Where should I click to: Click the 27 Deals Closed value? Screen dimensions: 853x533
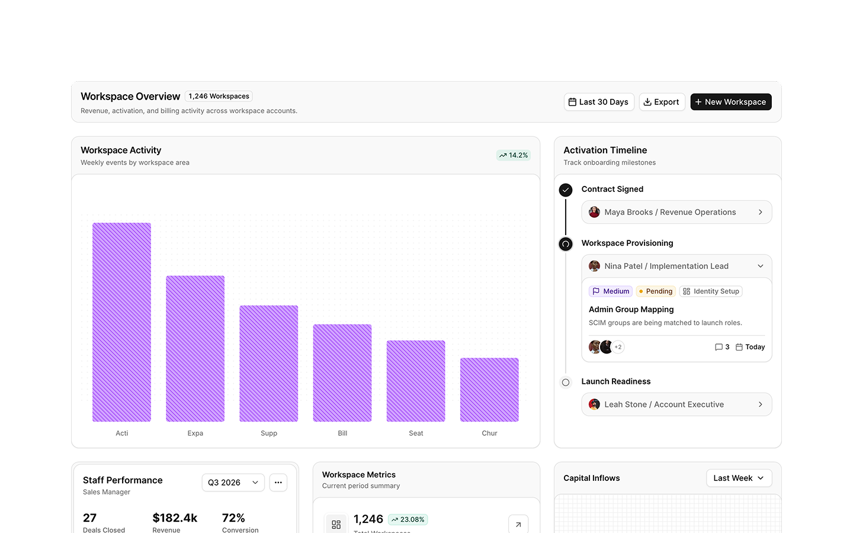(89, 518)
